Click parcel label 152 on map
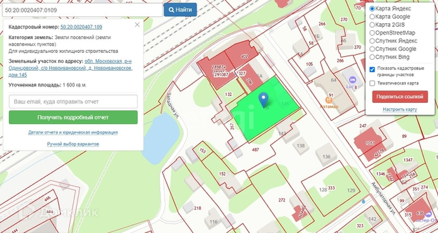438x233 pixels. point(222,174)
